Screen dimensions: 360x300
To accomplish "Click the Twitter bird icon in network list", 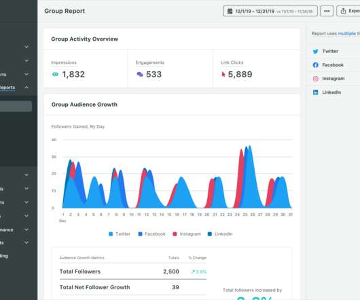I will (316, 52).
